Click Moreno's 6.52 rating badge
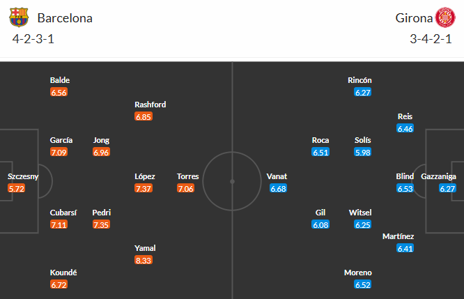This screenshot has width=464, height=299. pyautogui.click(x=362, y=284)
